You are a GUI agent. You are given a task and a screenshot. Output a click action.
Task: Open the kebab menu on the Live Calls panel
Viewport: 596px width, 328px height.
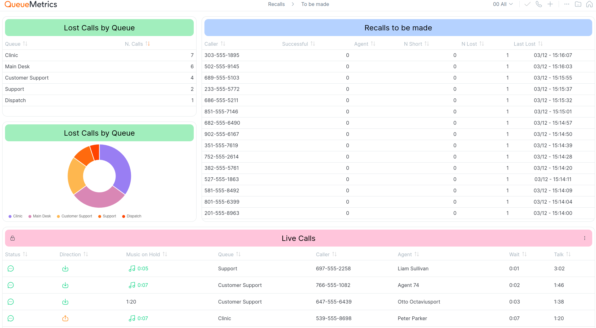[x=584, y=238]
